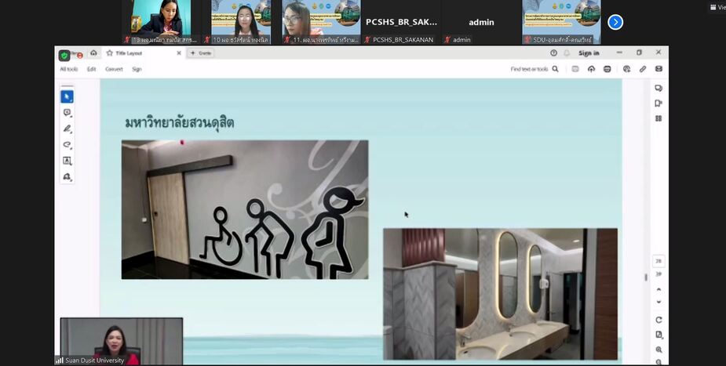
Task: Activate the text box tool
Action: (67, 161)
